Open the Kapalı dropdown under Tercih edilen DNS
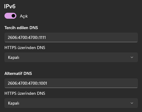Screen dimensions: 142x112 click(71, 57)
